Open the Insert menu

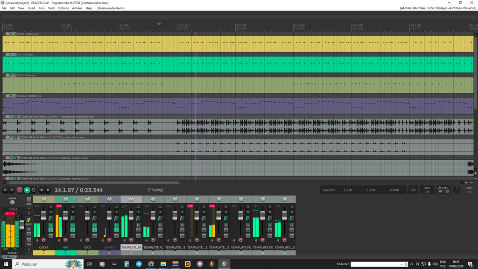point(31,8)
